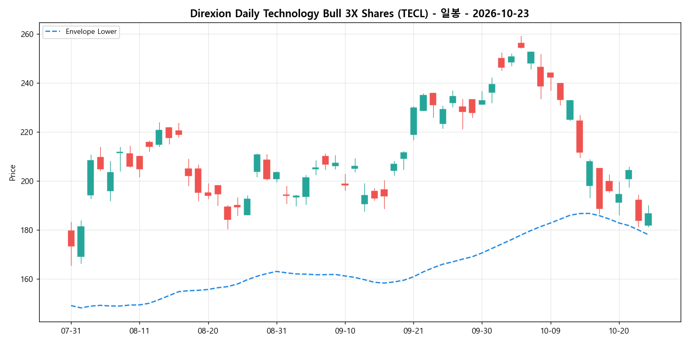Click the 08-31 date label on the x-axis
Viewport: 689px width, 344px height.
click(x=277, y=331)
